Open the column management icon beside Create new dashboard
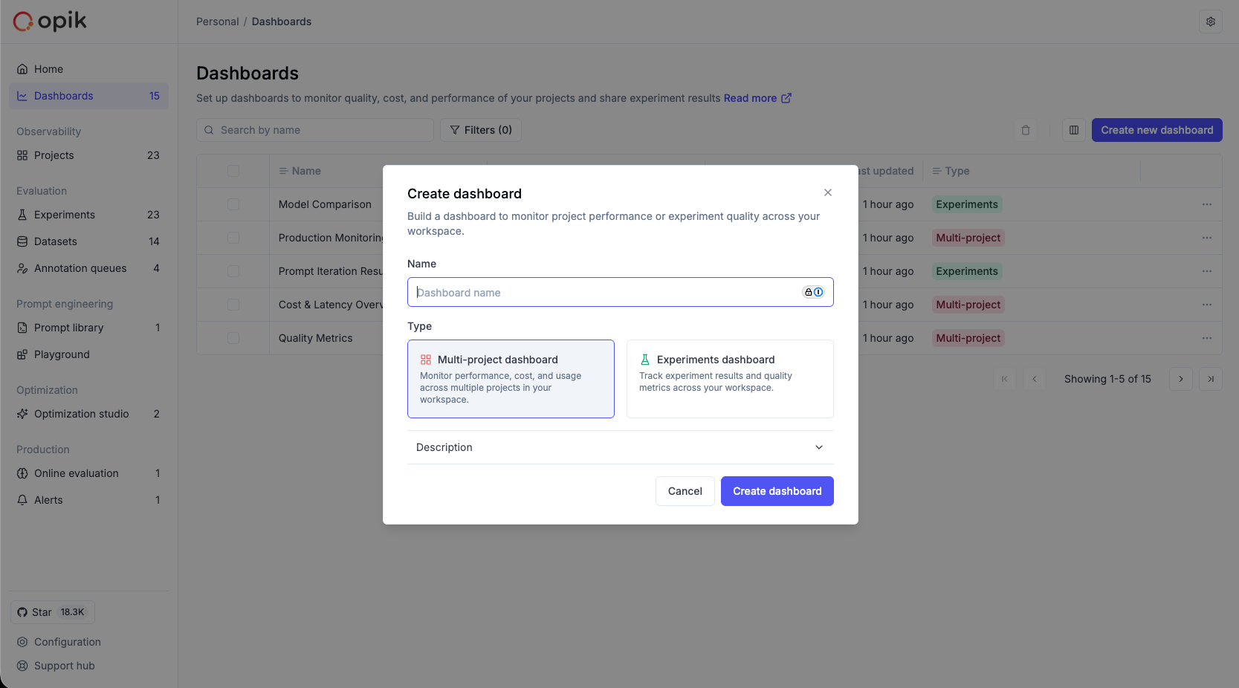Viewport: 1239px width, 688px height. 1073,130
